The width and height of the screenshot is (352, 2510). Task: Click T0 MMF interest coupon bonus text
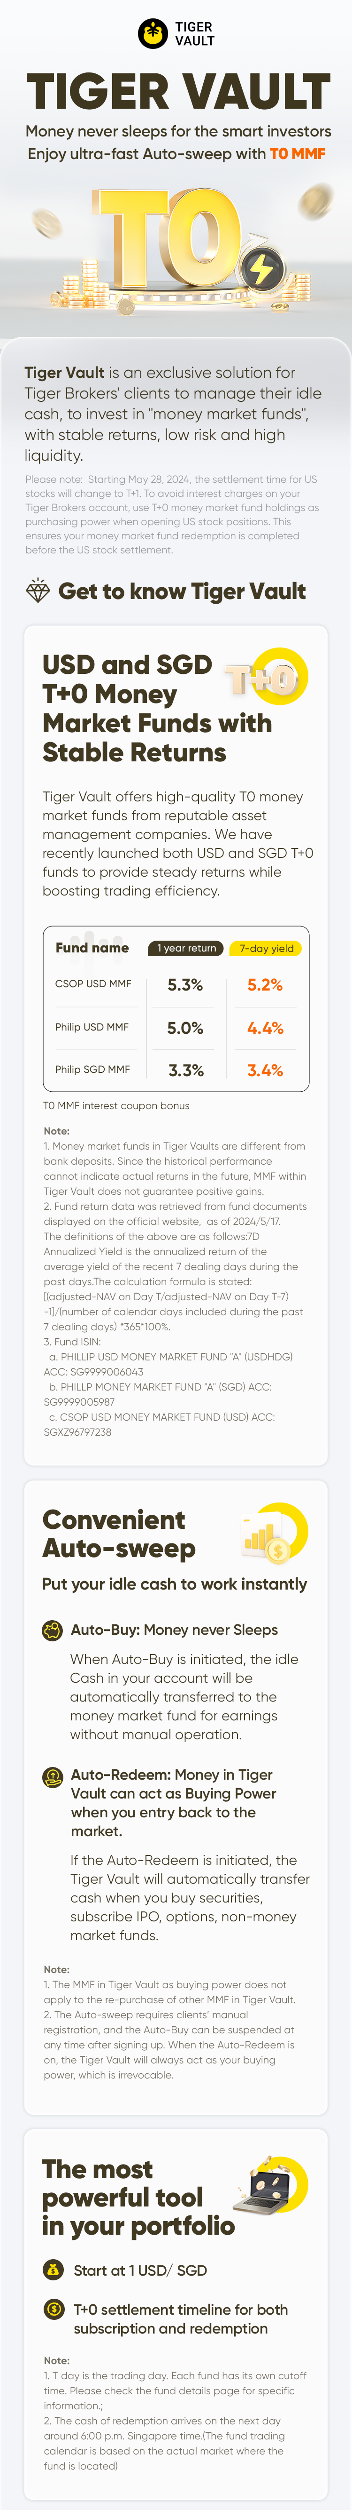point(117,1106)
